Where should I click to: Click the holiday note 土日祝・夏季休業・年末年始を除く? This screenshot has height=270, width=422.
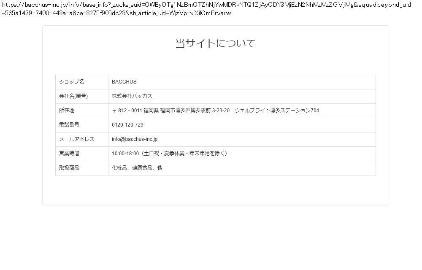[x=185, y=154]
